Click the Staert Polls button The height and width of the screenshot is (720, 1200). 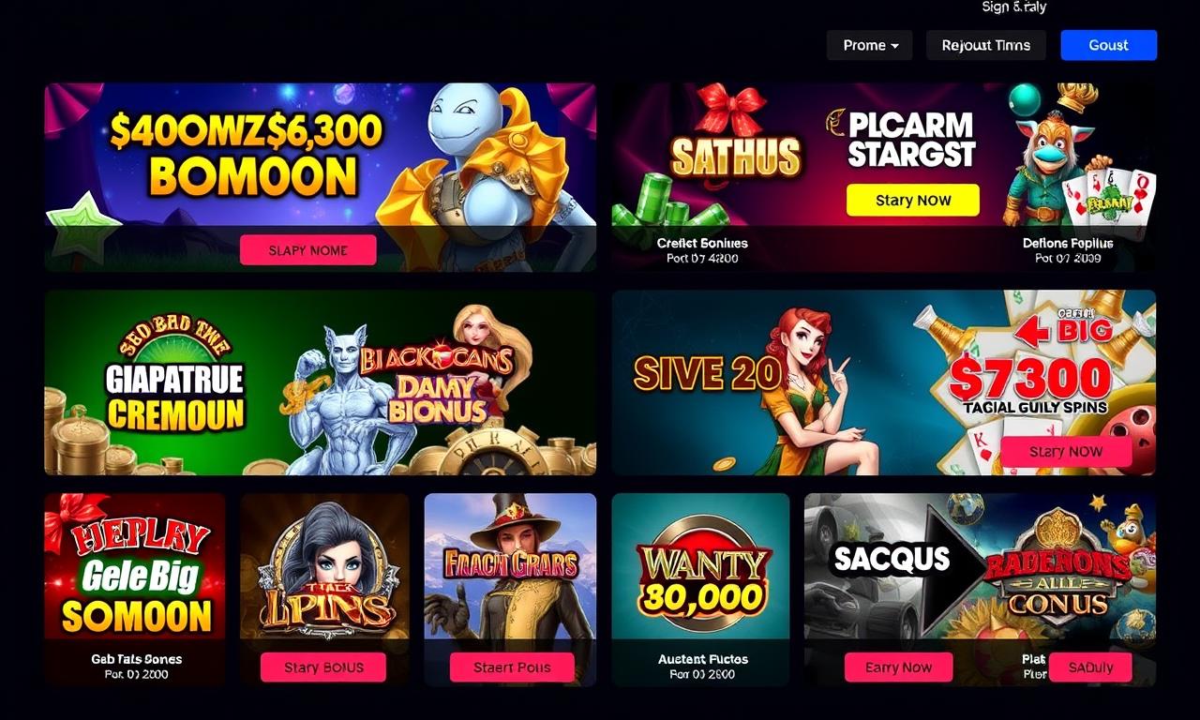[512, 667]
